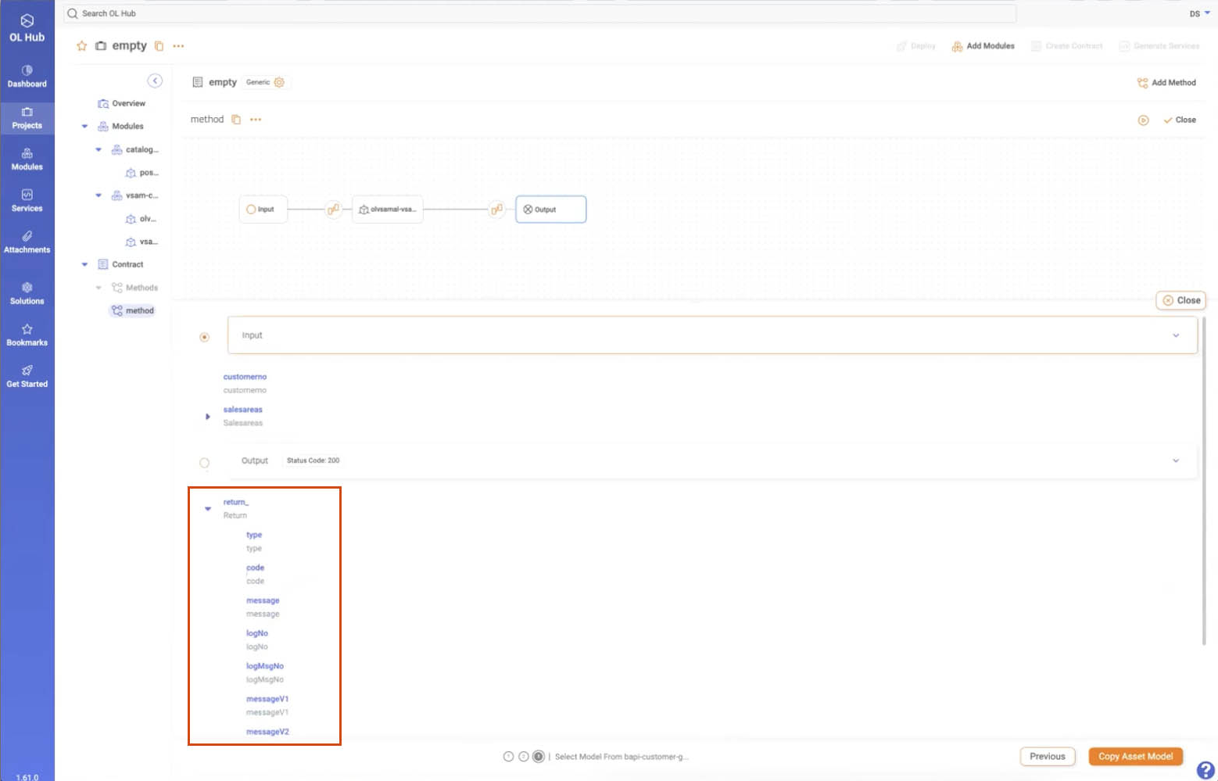The image size is (1218, 781).
Task: Open the Generic contract settings gear
Action: pos(279,82)
